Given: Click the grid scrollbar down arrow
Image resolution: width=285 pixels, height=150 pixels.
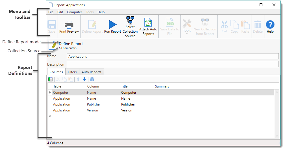Looking at the screenshot, I should [x=277, y=136].
